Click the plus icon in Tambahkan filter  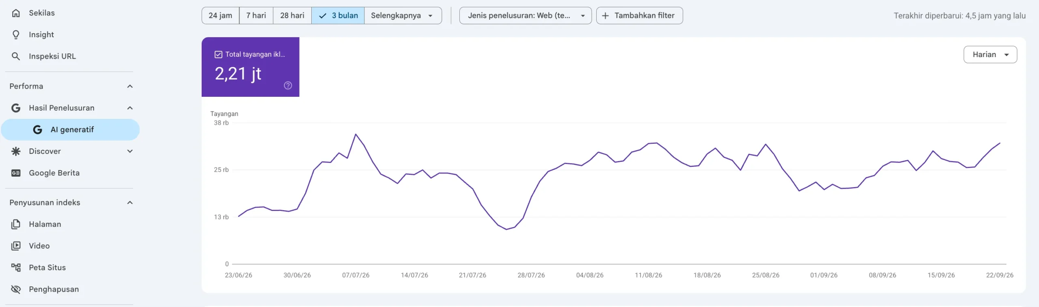pyautogui.click(x=605, y=15)
